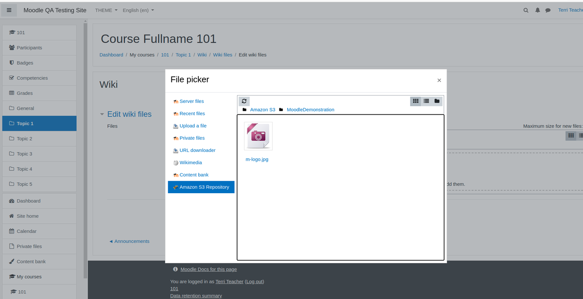Open the search magnifier icon in header
The image size is (583, 299).
click(526, 10)
